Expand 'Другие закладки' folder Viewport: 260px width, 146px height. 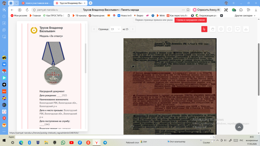[x=245, y=15]
